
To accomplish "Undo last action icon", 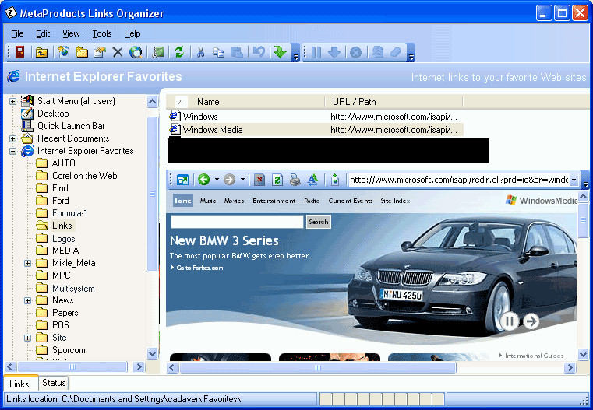I will [x=259, y=52].
